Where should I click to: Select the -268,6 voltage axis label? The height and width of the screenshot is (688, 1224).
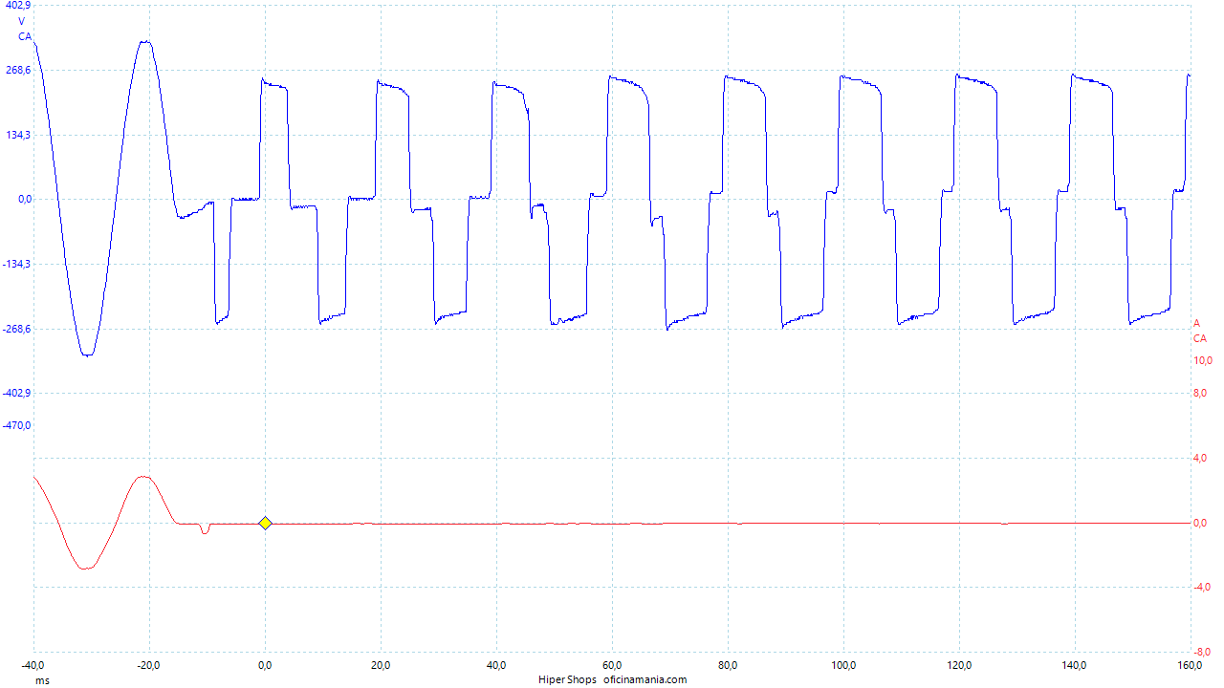coord(16,329)
